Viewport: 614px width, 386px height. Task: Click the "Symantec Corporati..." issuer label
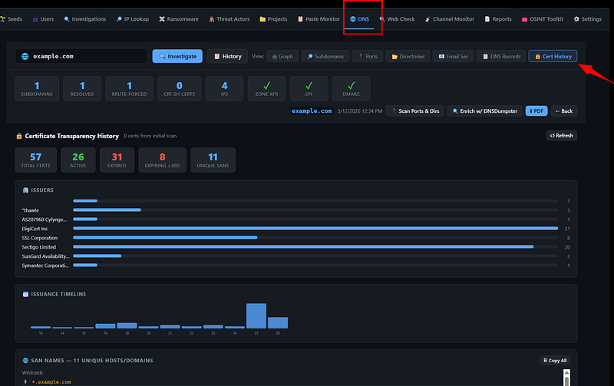pos(45,266)
